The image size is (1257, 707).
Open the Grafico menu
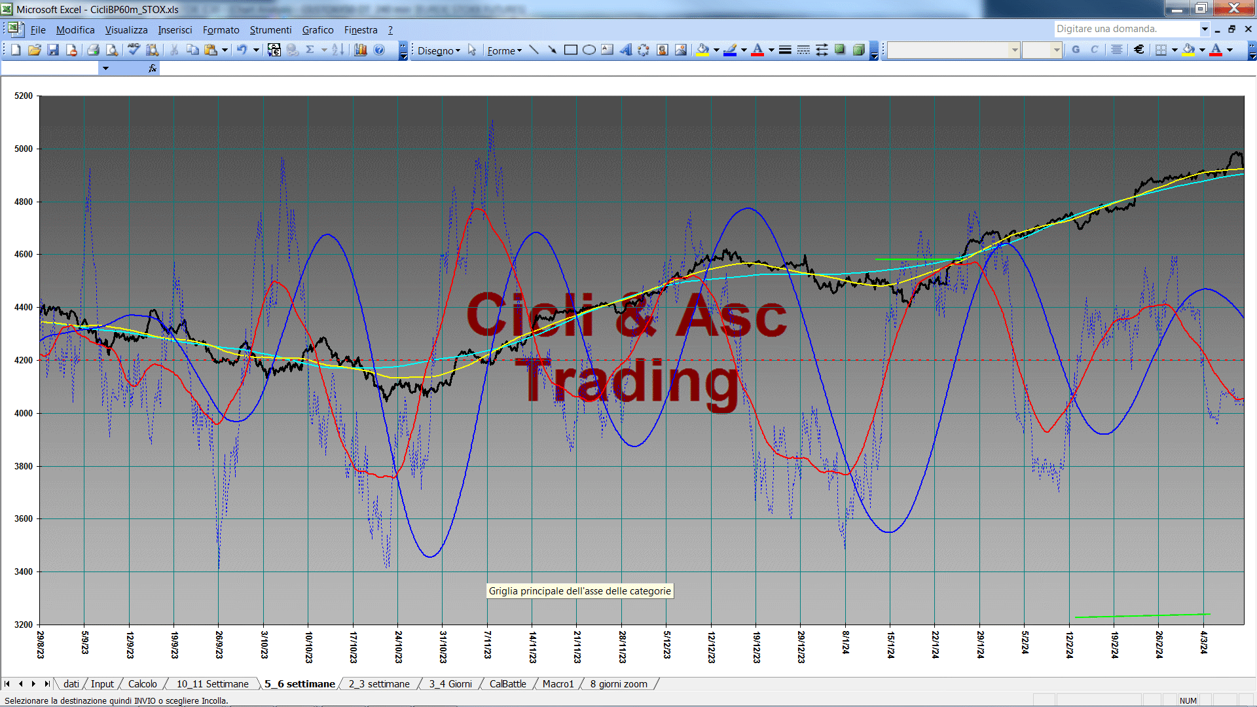318,30
